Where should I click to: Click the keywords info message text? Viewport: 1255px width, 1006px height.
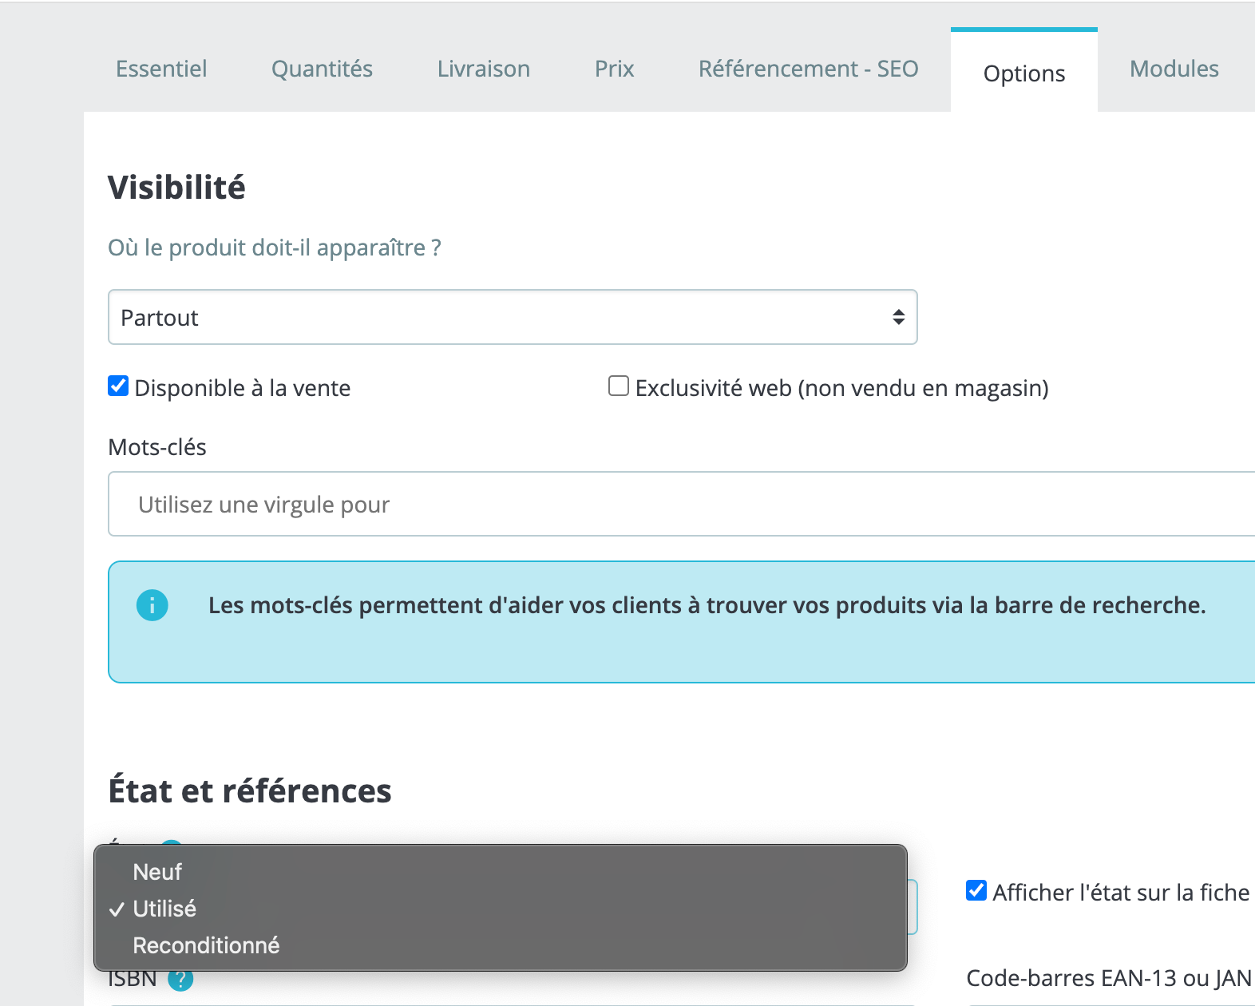[707, 605]
